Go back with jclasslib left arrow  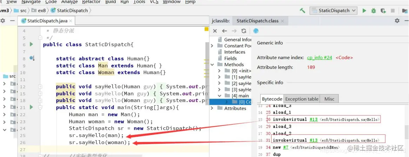224,31
